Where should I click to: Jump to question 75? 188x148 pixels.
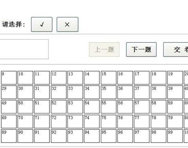point(109,122)
